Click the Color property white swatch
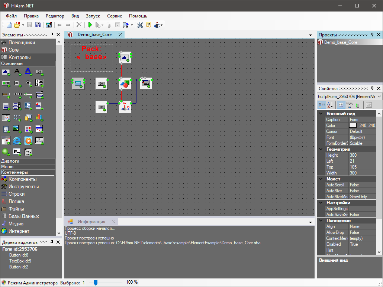This screenshot has width=383, height=287. point(353,125)
